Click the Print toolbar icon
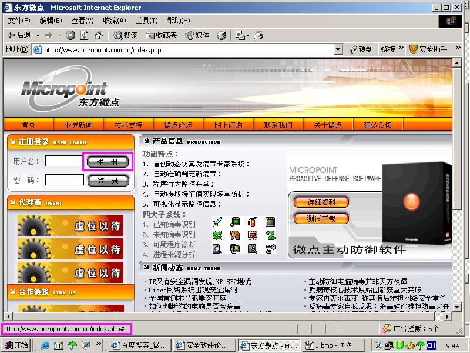The height and width of the screenshot is (353, 470). point(258,35)
